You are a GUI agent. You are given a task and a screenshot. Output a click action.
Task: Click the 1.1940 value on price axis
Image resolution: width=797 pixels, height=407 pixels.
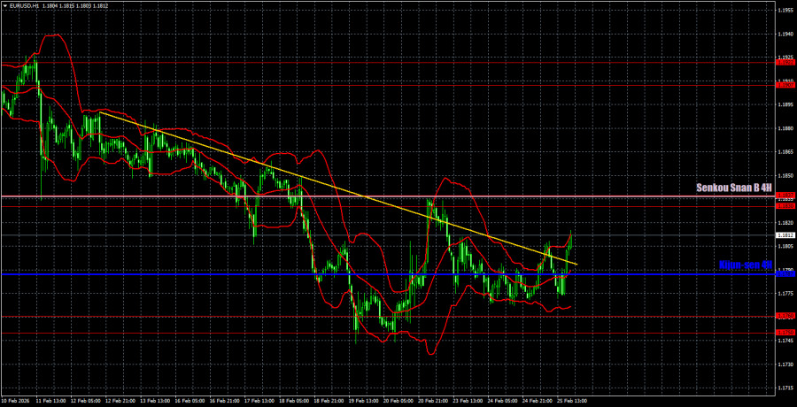pos(785,34)
